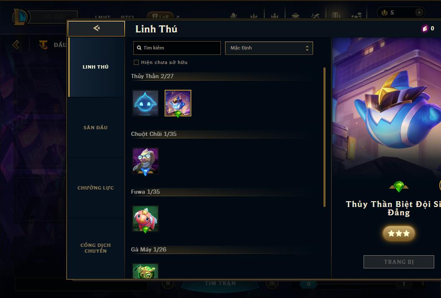Click the plus icon beside the 5 counter

pyautogui.click(x=419, y=12)
